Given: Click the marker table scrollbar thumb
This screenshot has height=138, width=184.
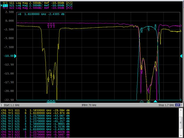Looking at the screenshot, I should coord(181,122).
